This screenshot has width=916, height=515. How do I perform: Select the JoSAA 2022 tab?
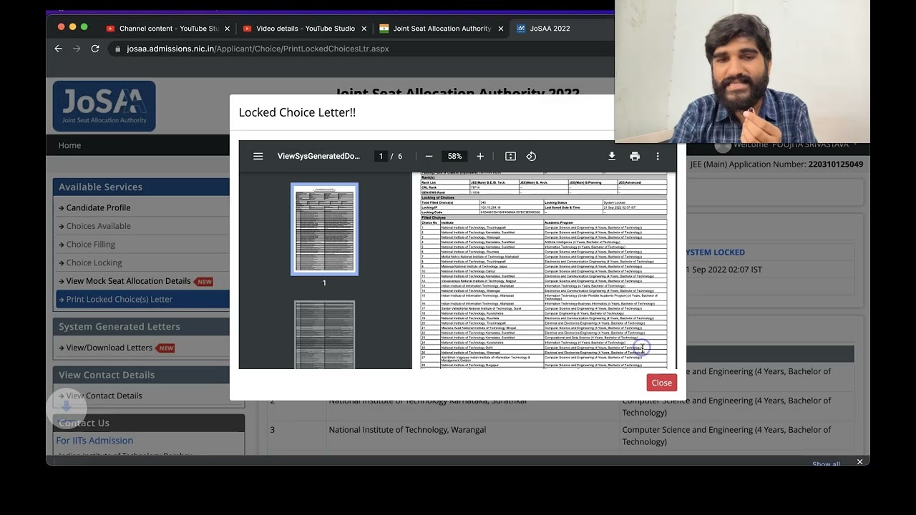550,29
